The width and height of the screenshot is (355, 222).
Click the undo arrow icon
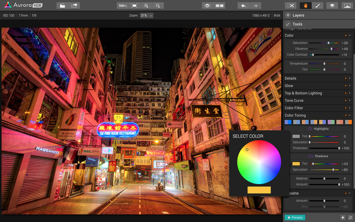pos(243,6)
